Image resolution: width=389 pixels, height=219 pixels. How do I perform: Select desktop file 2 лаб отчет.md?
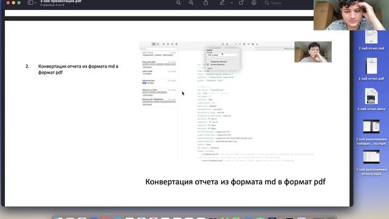coord(371,40)
